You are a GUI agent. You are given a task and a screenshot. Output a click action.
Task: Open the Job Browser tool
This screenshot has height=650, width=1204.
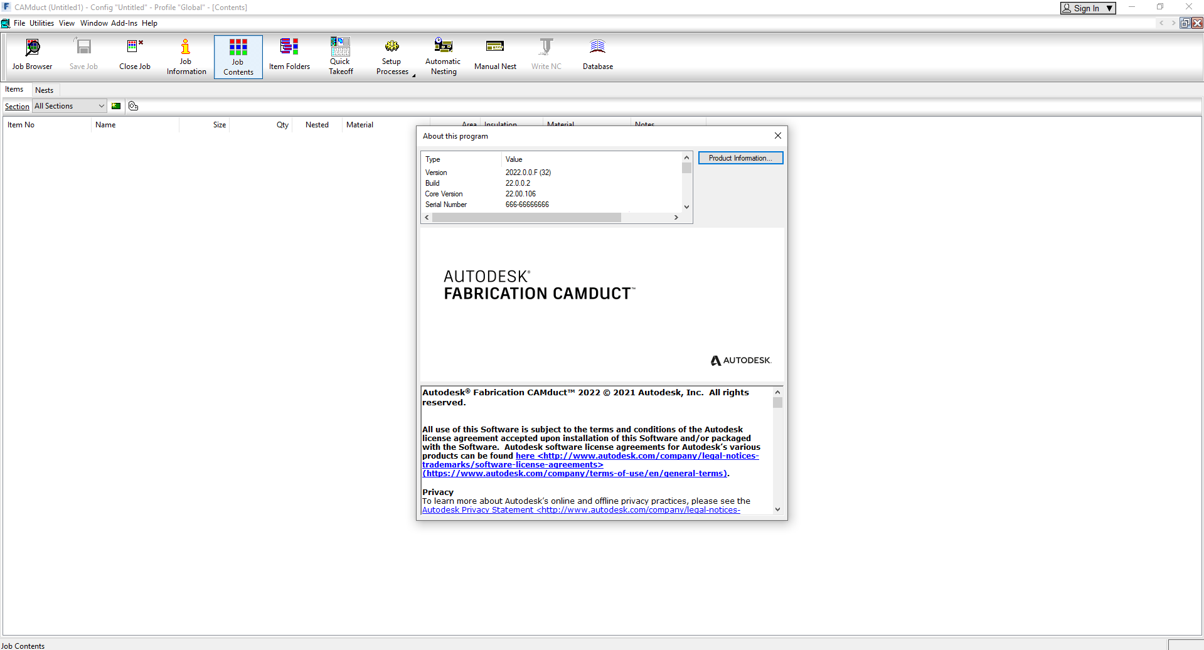pyautogui.click(x=32, y=55)
